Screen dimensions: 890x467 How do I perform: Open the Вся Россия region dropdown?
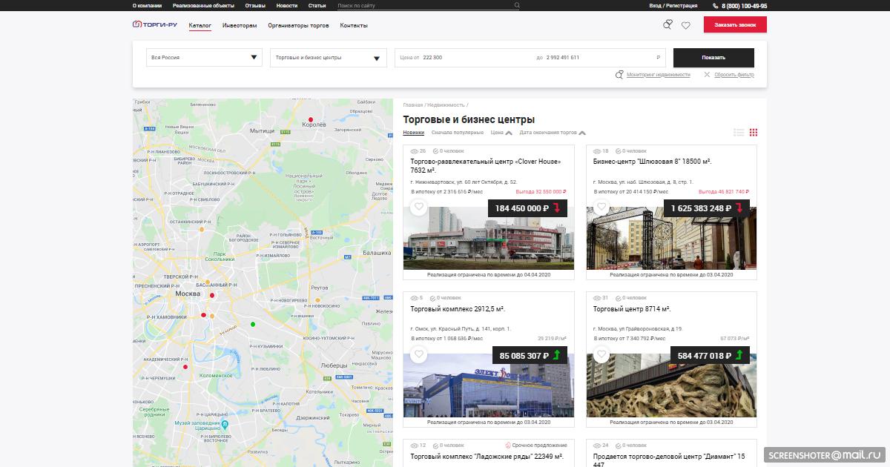click(x=204, y=58)
